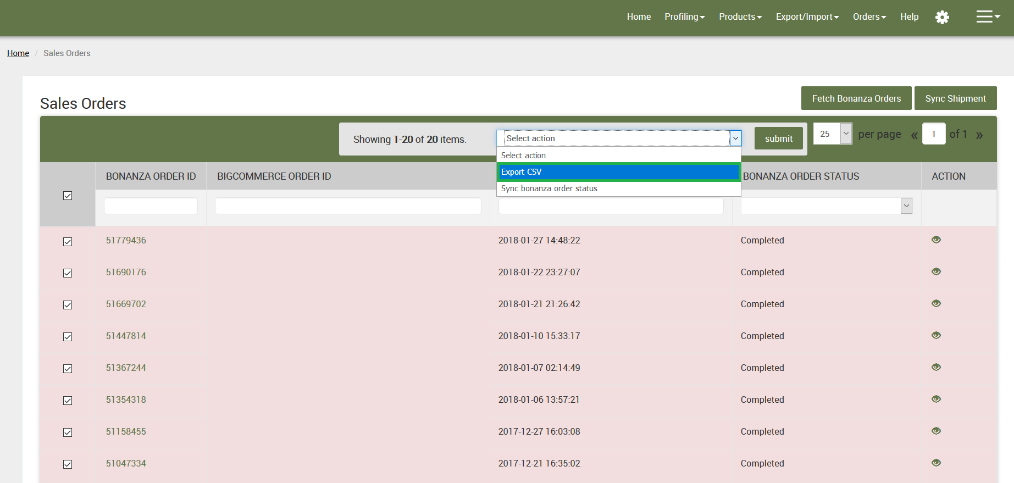Select Completed status of order 51447814
Image resolution: width=1014 pixels, height=483 pixels.
pos(762,336)
